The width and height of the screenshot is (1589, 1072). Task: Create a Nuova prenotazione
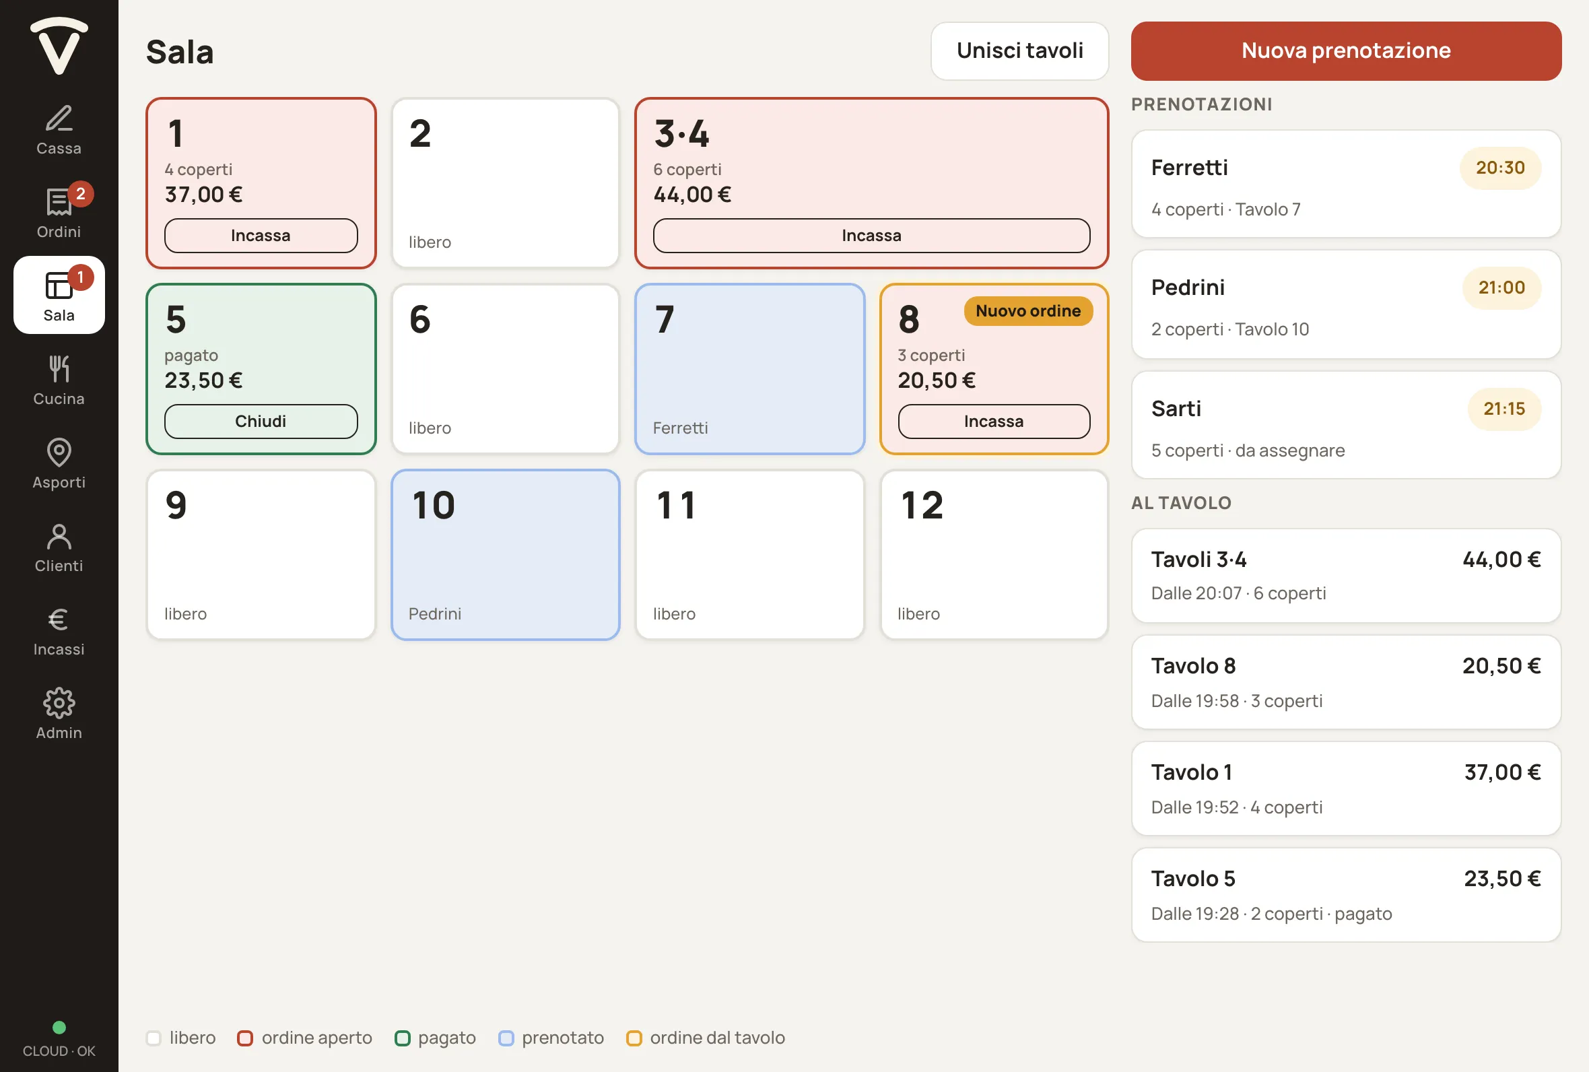coord(1346,51)
